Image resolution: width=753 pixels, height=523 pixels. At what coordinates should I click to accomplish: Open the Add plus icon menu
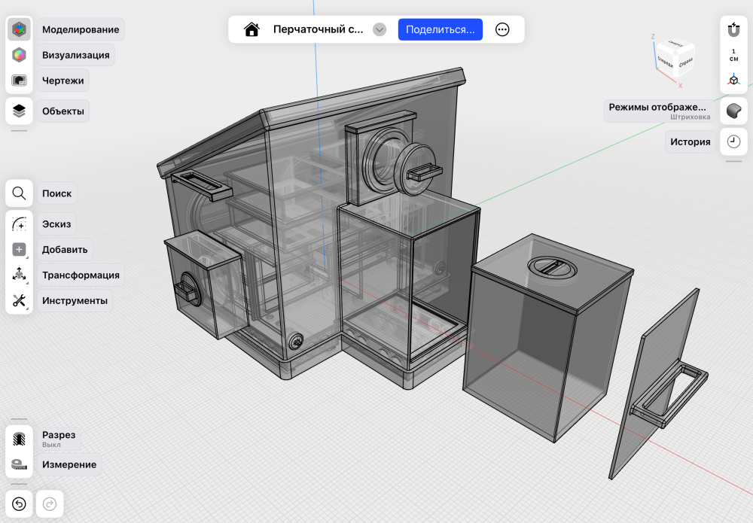19,250
